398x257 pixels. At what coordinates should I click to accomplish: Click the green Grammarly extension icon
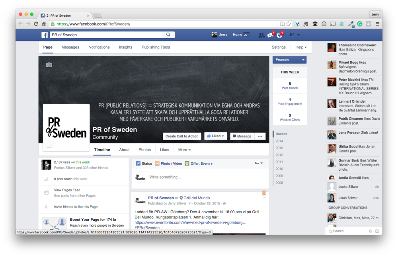[360, 24]
